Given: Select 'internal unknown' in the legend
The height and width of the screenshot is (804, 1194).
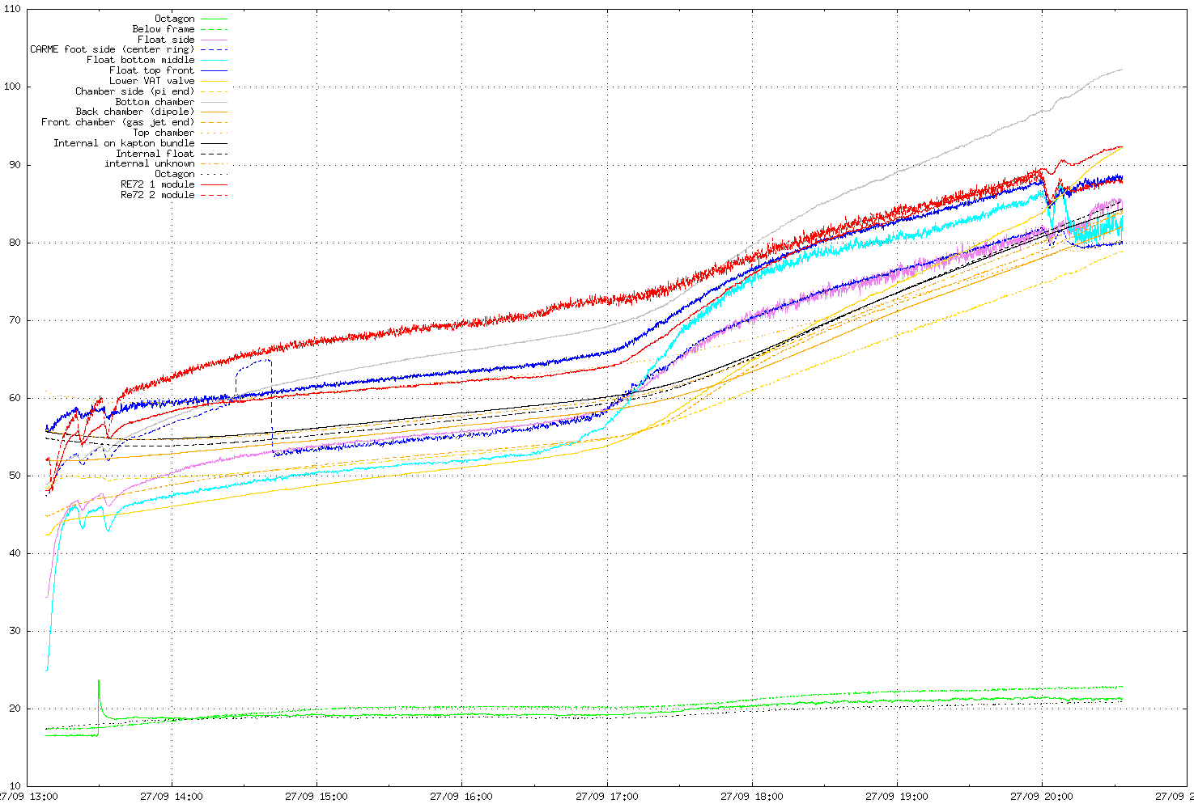Looking at the screenshot, I should (150, 163).
